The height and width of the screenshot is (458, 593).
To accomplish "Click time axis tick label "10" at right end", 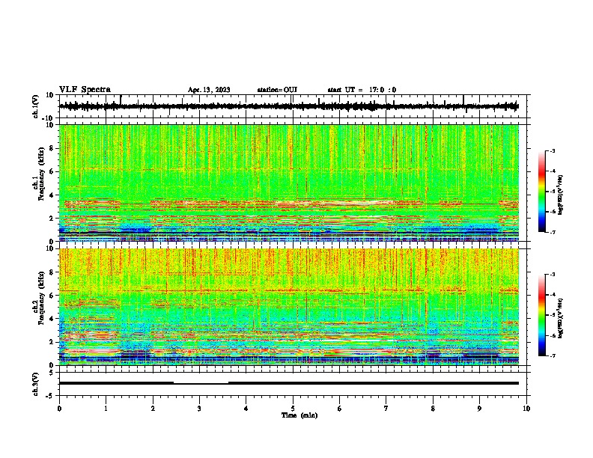I will [x=526, y=409].
